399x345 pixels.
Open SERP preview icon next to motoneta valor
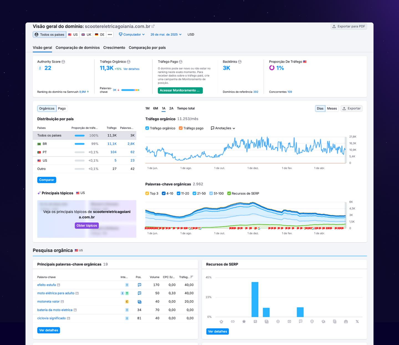pyautogui.click(x=62, y=302)
